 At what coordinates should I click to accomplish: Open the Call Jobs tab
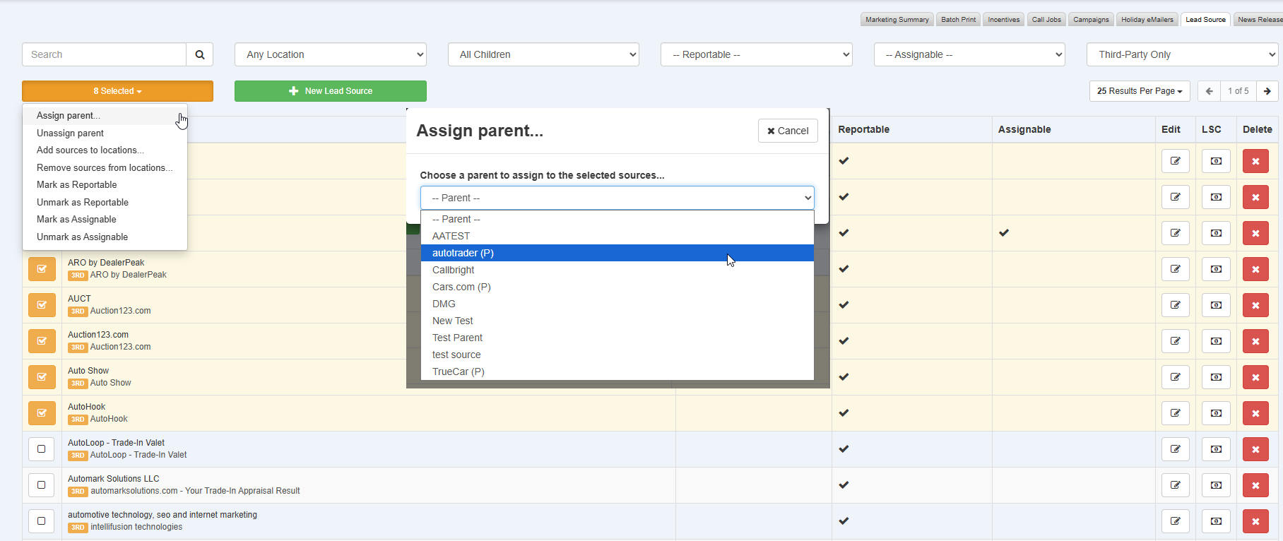1046,20
